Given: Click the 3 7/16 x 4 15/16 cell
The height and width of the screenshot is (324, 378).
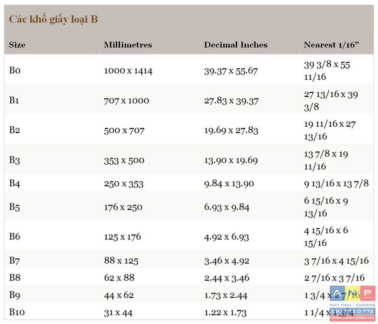Looking at the screenshot, I should point(336,261).
